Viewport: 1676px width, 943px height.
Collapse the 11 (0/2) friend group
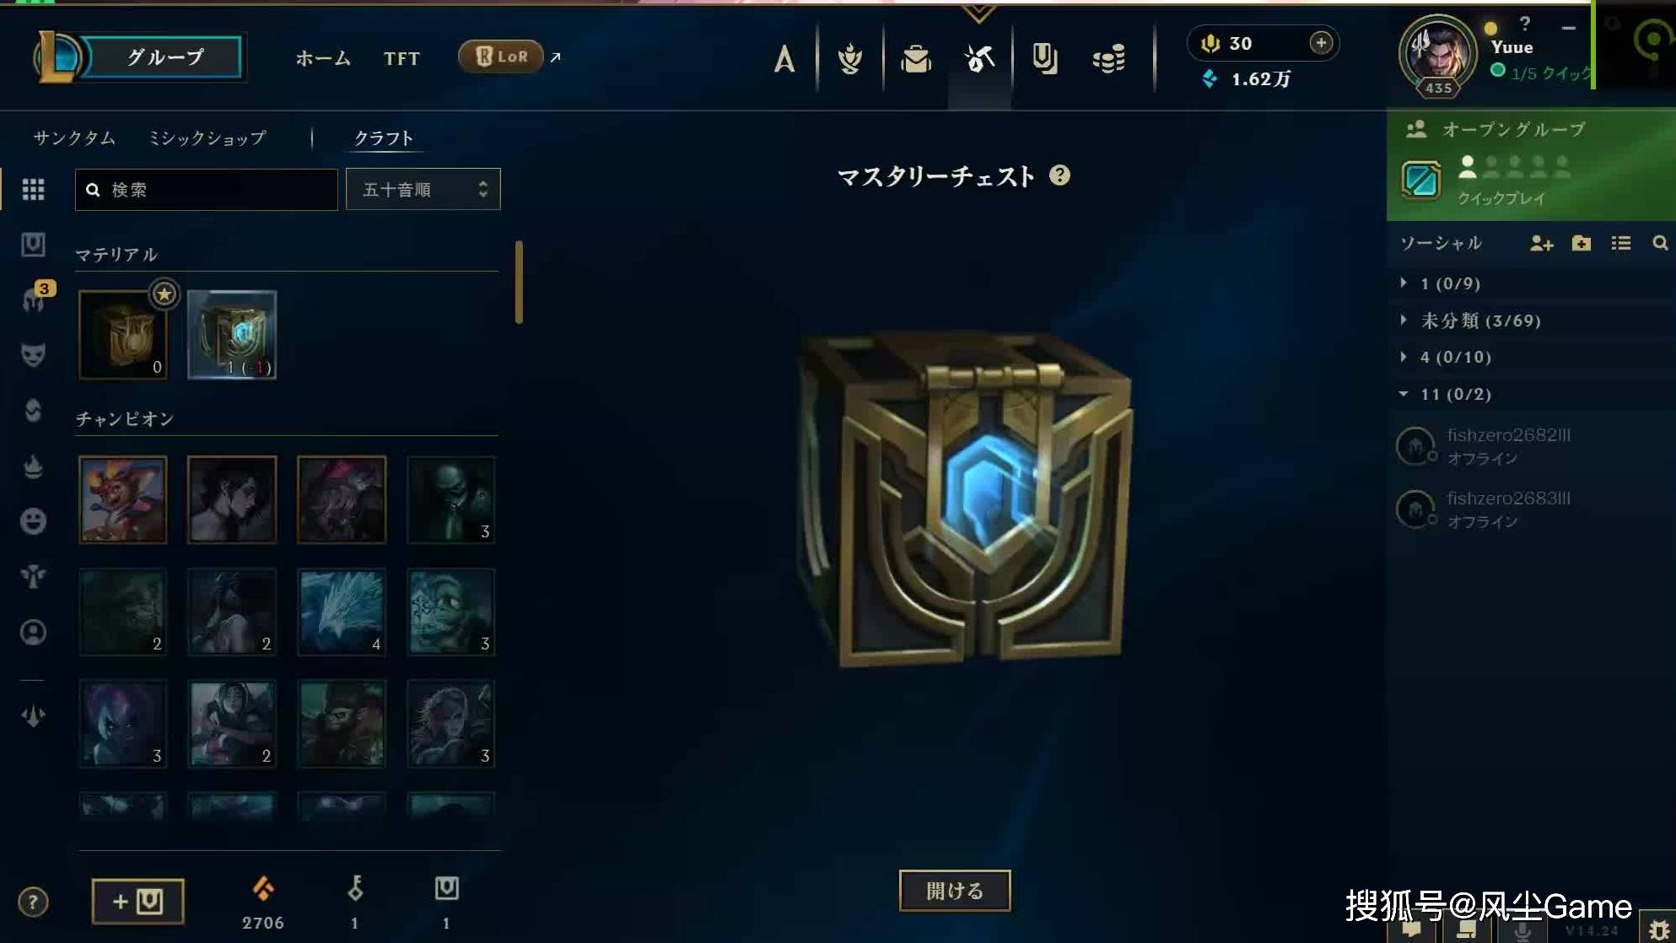click(x=1454, y=394)
